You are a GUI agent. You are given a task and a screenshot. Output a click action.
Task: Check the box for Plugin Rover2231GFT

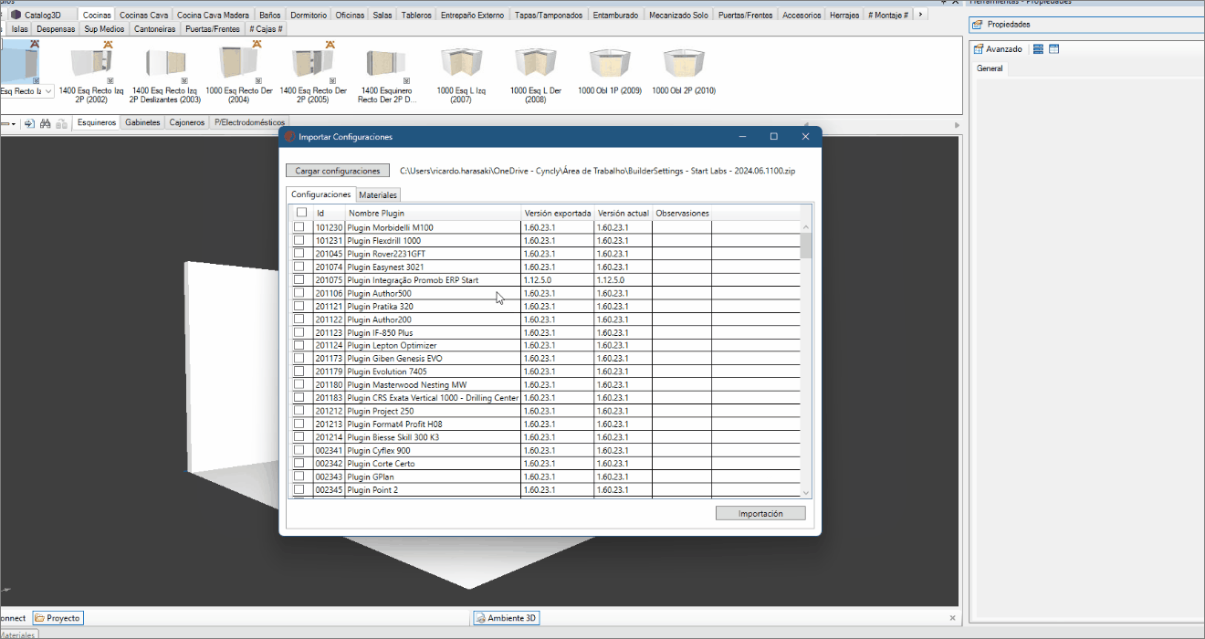click(x=299, y=254)
